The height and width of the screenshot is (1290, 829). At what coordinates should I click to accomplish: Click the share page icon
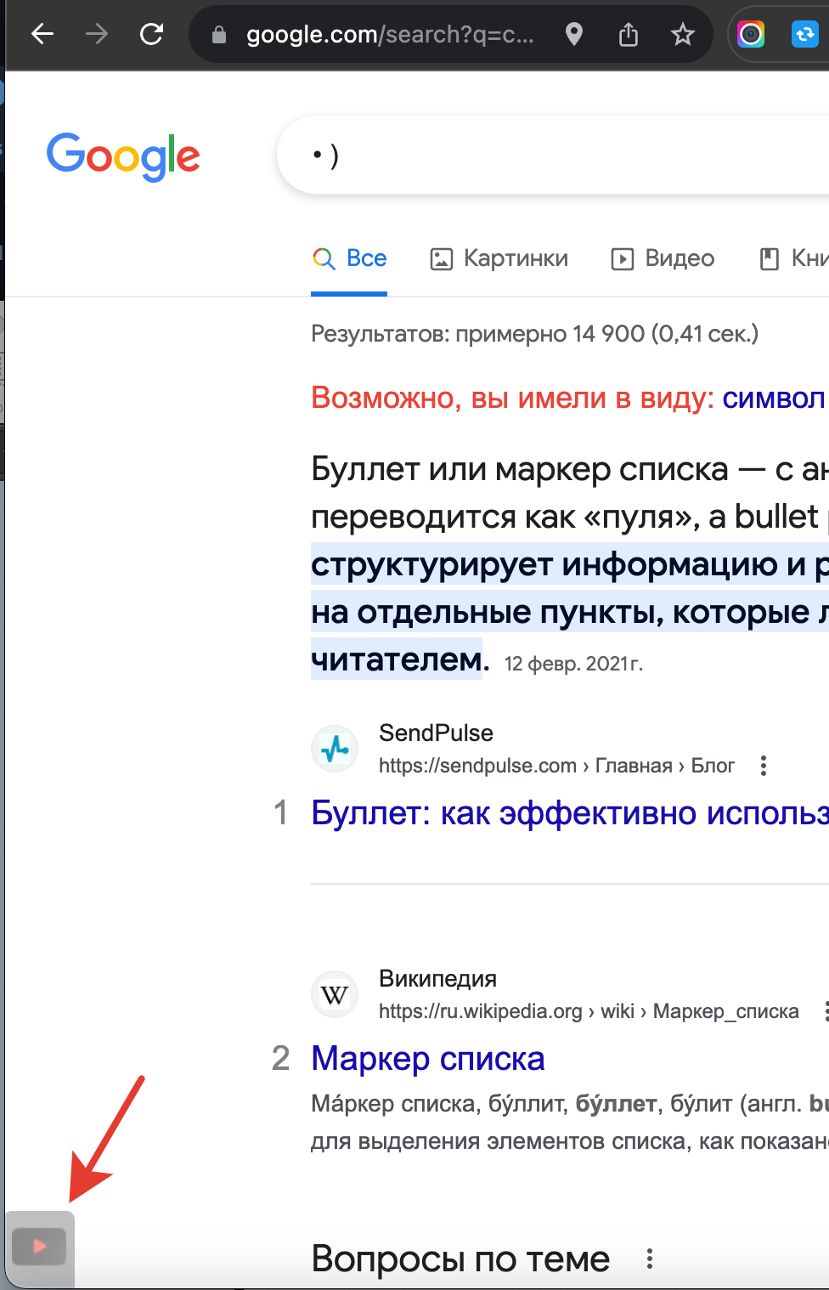[x=629, y=34]
